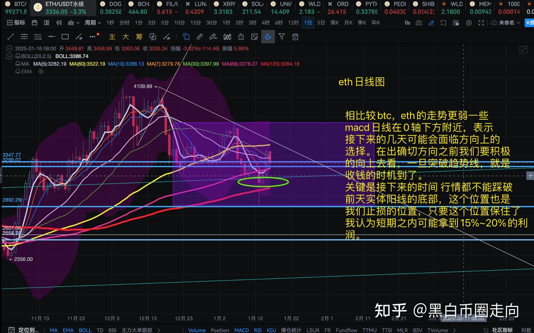
Task: Click the blue K线 button
Action: click(x=530, y=23)
